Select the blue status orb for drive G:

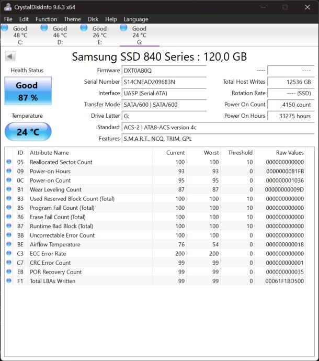coord(123,28)
